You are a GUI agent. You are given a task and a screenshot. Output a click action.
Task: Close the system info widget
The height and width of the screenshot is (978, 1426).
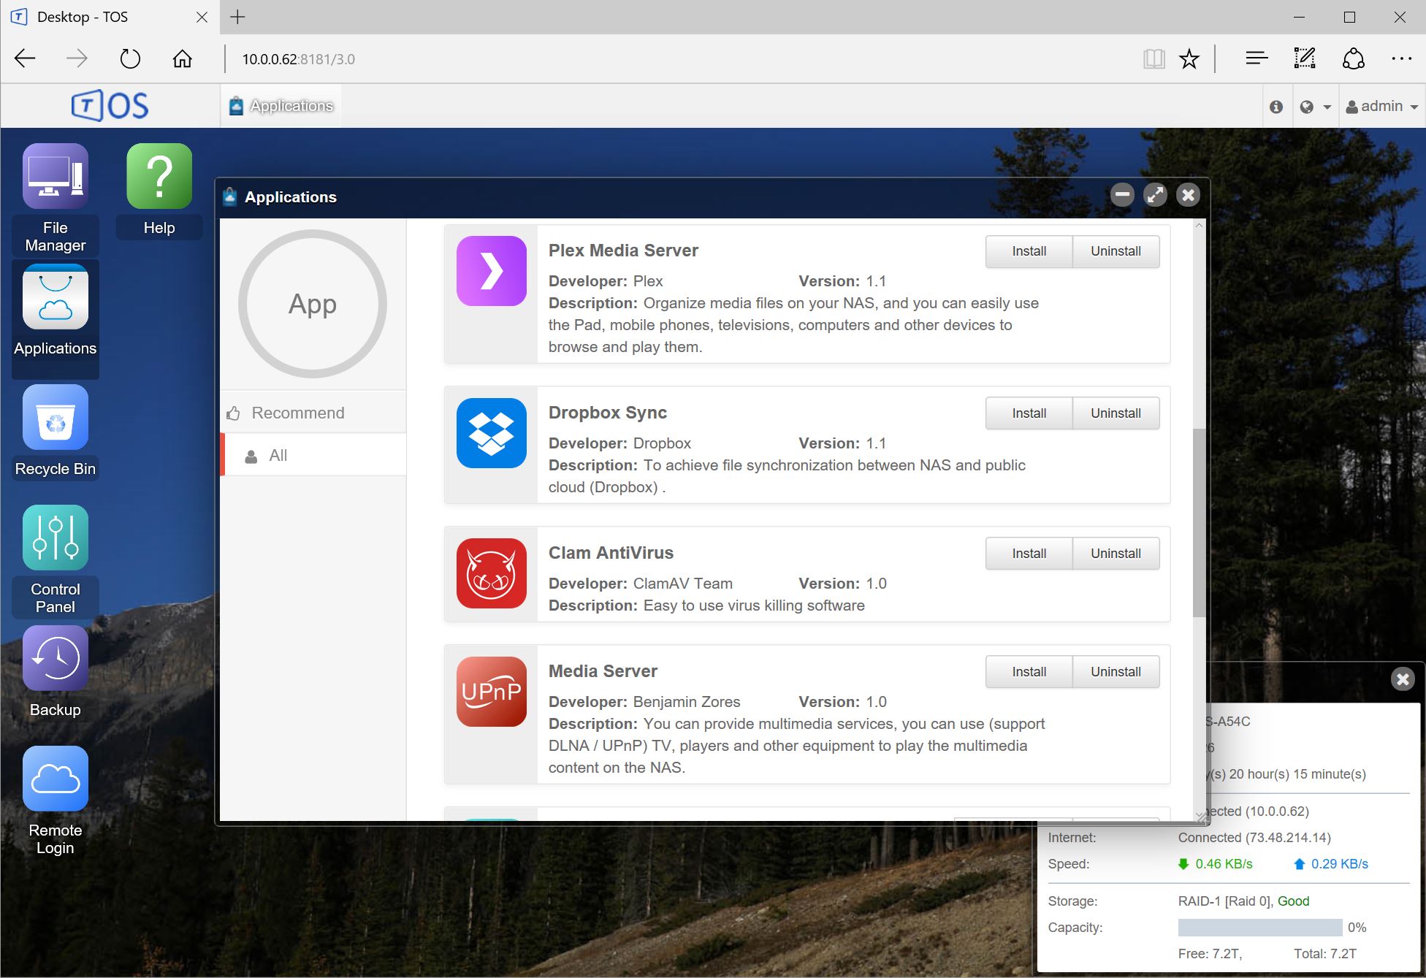[1403, 679]
